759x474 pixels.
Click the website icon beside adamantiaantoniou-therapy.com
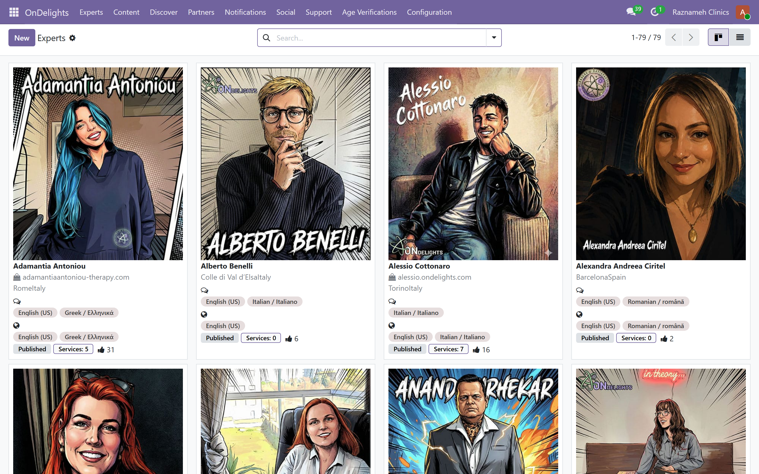[17, 277]
